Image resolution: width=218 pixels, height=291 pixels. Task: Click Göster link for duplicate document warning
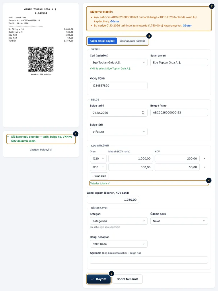(115, 21)
